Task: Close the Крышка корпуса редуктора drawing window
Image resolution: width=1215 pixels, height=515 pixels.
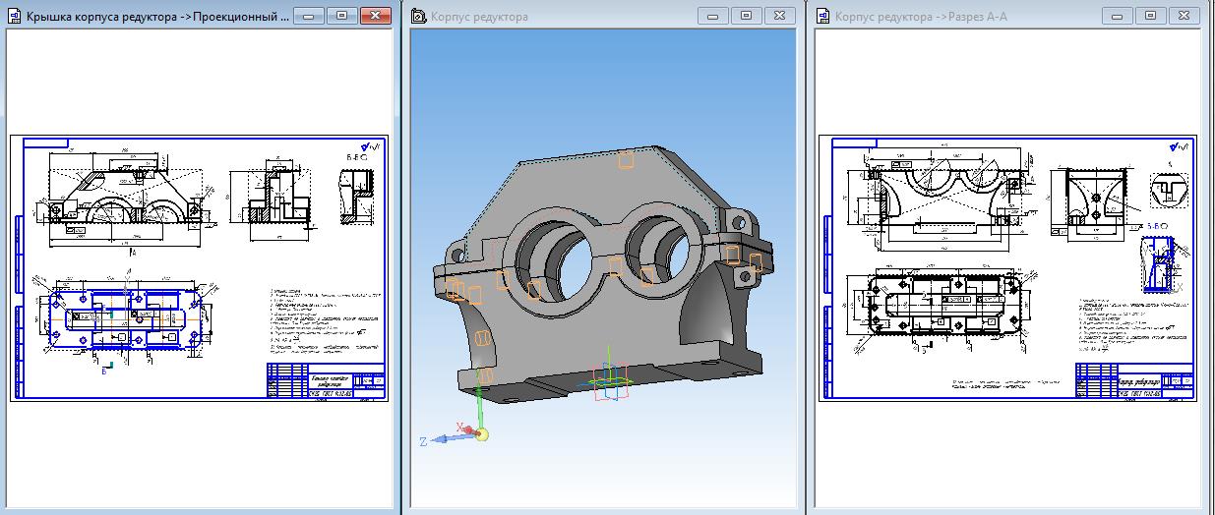Action: click(x=375, y=16)
